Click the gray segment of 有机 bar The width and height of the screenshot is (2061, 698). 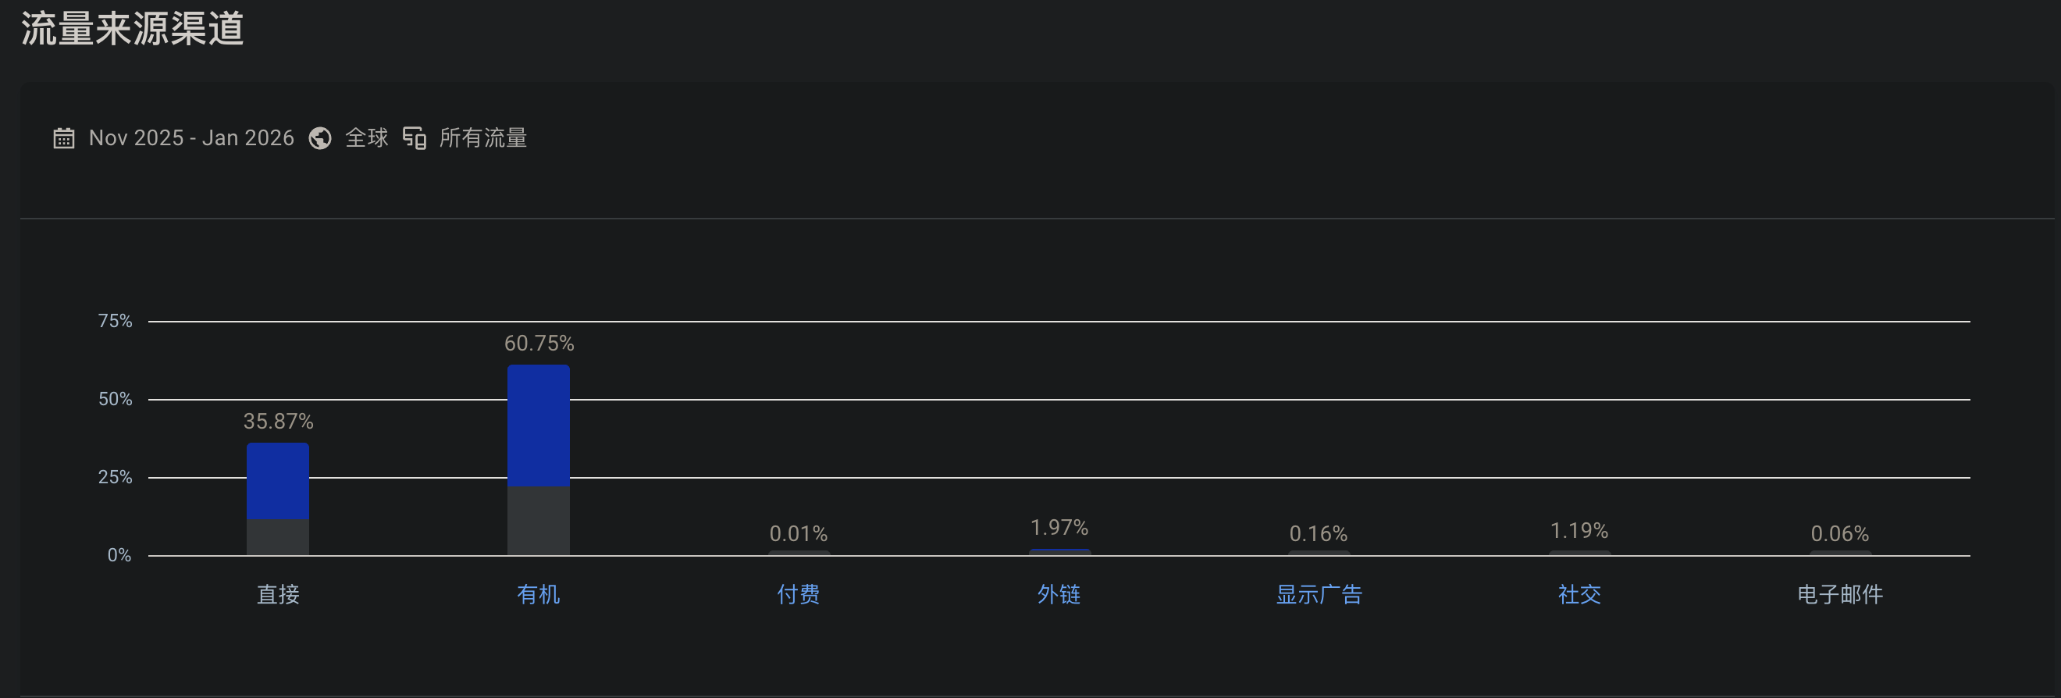(539, 520)
